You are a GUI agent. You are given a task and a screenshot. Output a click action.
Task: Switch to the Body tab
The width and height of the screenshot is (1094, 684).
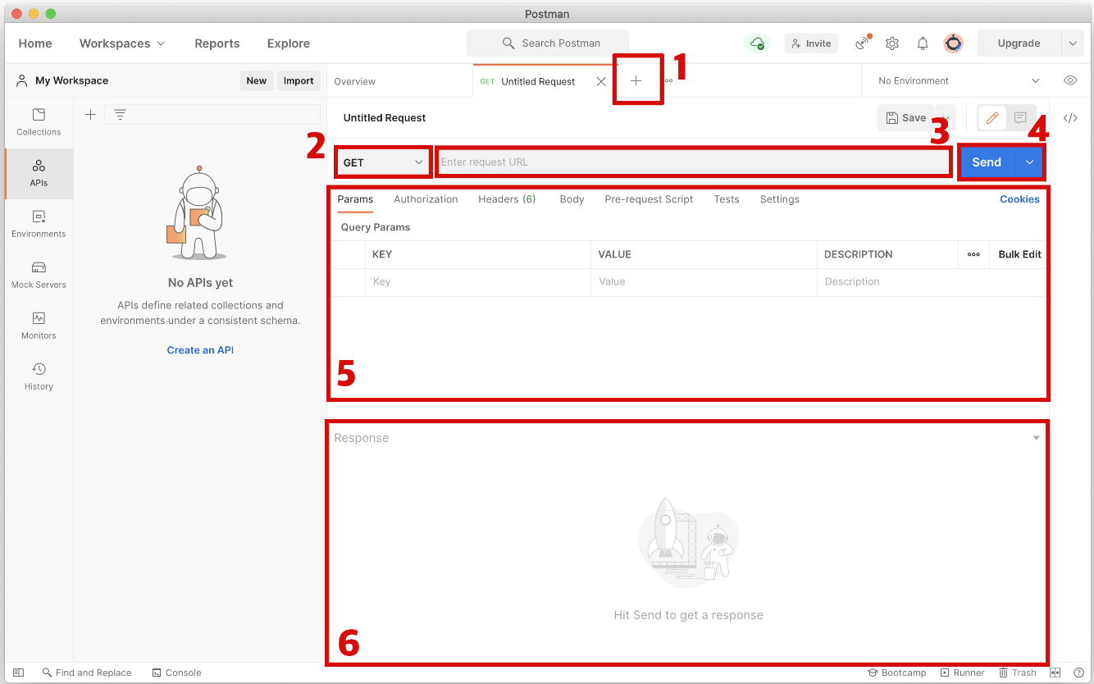[572, 199]
